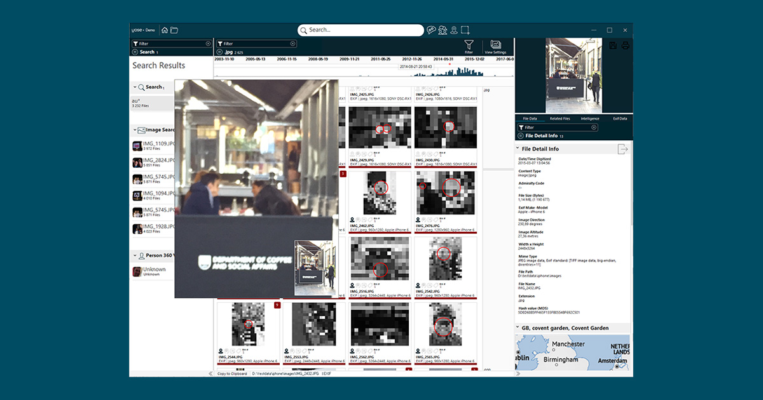Open the Intelligence tab
Image resolution: width=763 pixels, height=400 pixels.
click(x=589, y=119)
